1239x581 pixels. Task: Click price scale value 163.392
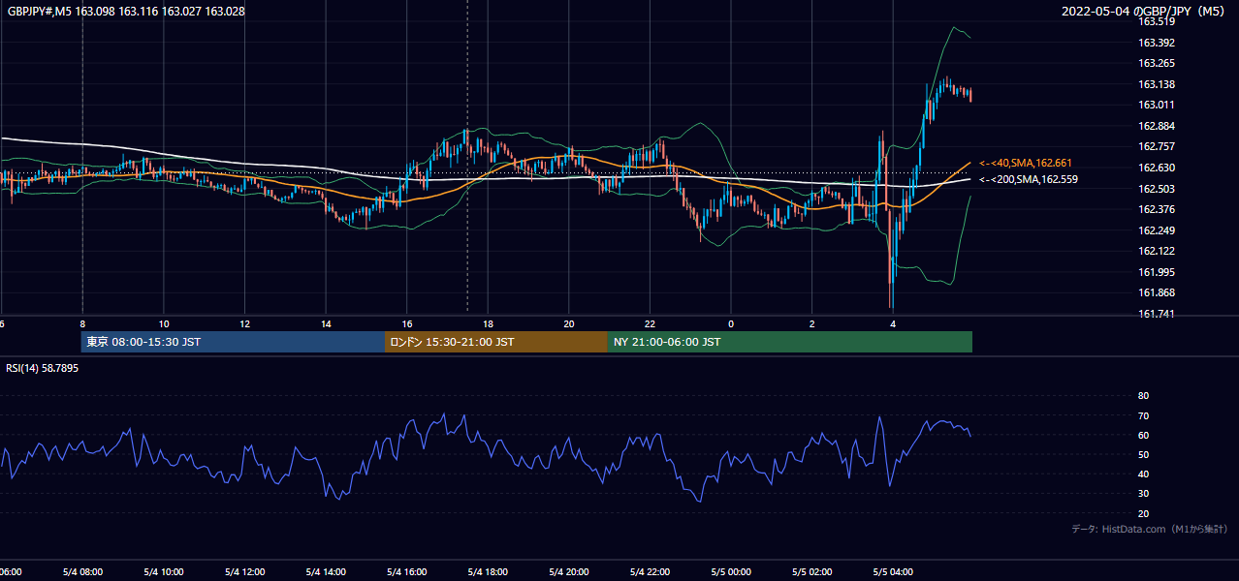pyautogui.click(x=1156, y=43)
